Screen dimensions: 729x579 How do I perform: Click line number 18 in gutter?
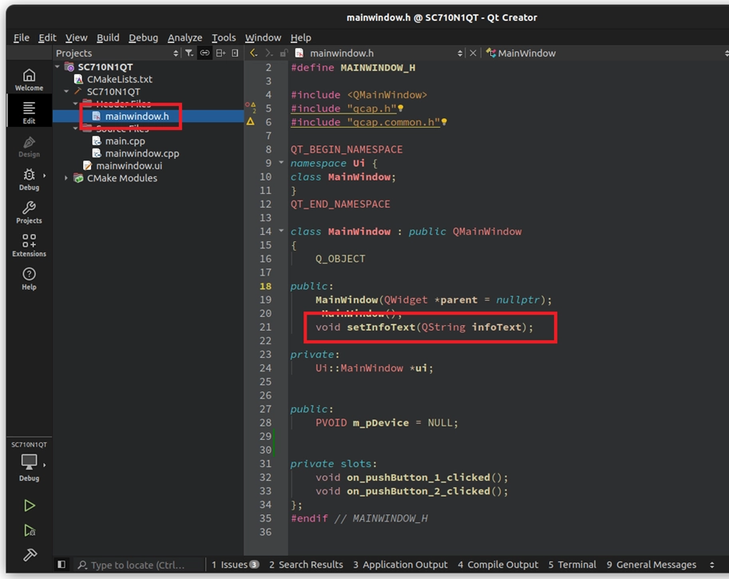pos(265,286)
